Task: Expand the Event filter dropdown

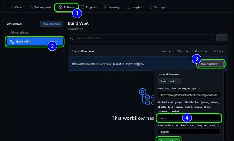Action: [165, 51]
